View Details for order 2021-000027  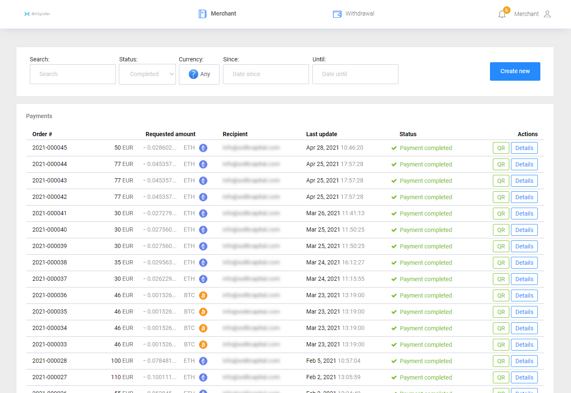click(524, 377)
